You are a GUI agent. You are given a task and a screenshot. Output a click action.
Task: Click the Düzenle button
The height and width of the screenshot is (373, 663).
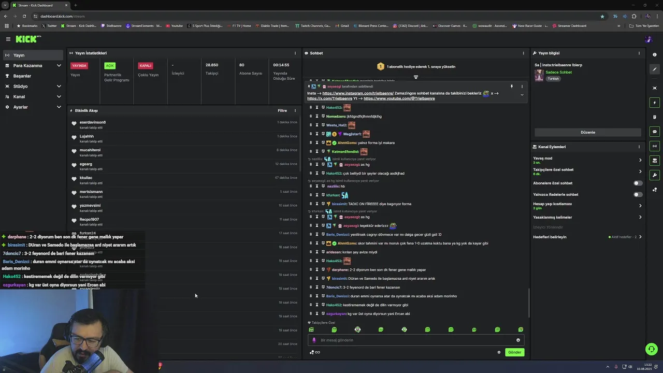coord(588,132)
